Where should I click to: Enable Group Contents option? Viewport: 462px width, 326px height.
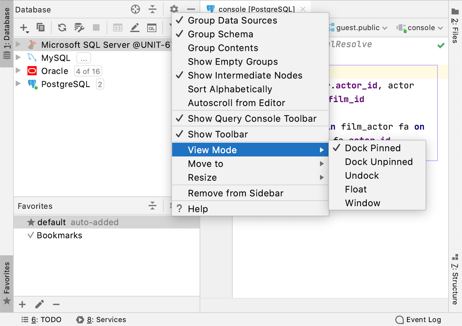tap(250, 48)
